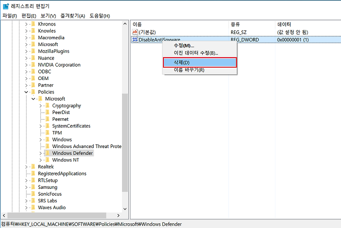The height and width of the screenshot is (228, 341).
Task: Collapse the Microsoft key under Policies
Action: pyautogui.click(x=33, y=99)
